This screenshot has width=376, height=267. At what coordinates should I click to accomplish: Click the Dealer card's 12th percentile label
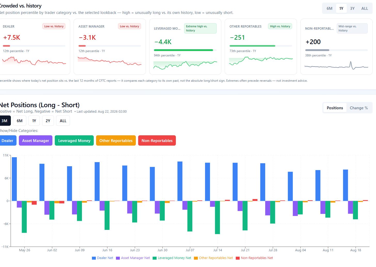coord(16,51)
